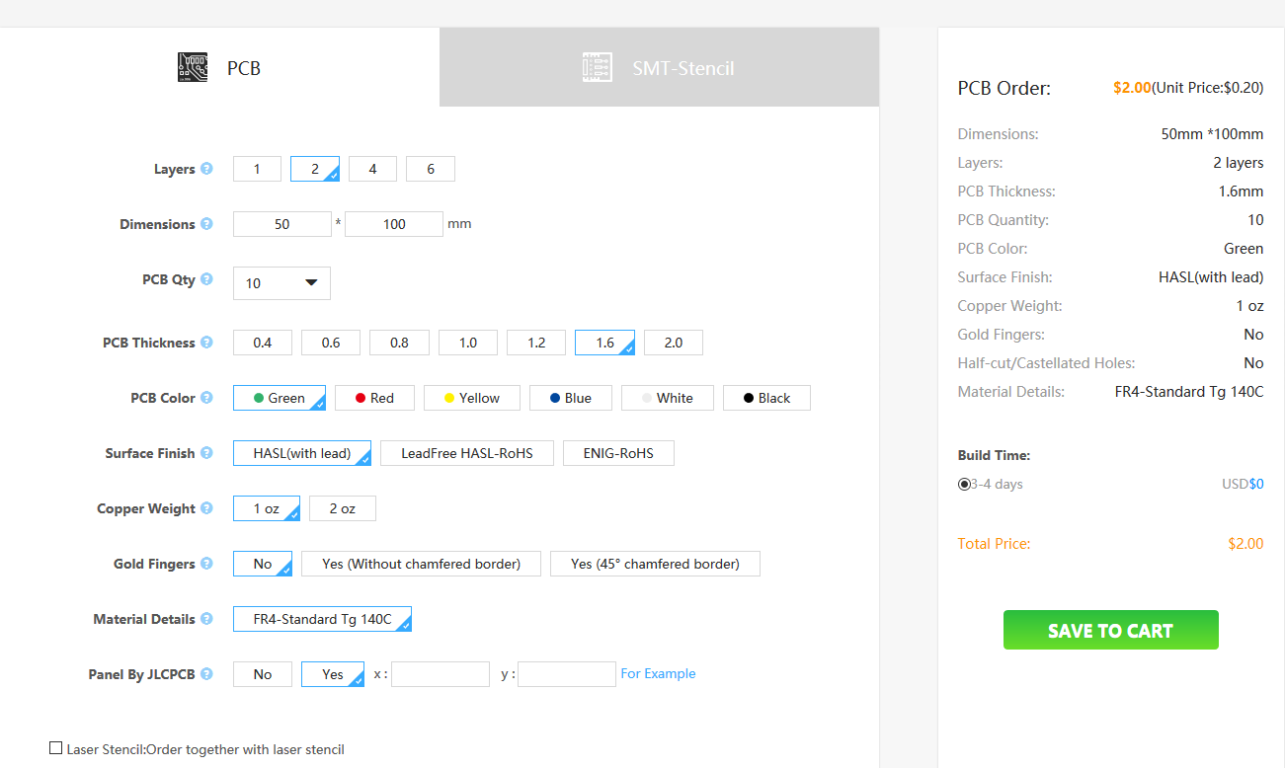Open help icon next to PCB Color

(206, 398)
